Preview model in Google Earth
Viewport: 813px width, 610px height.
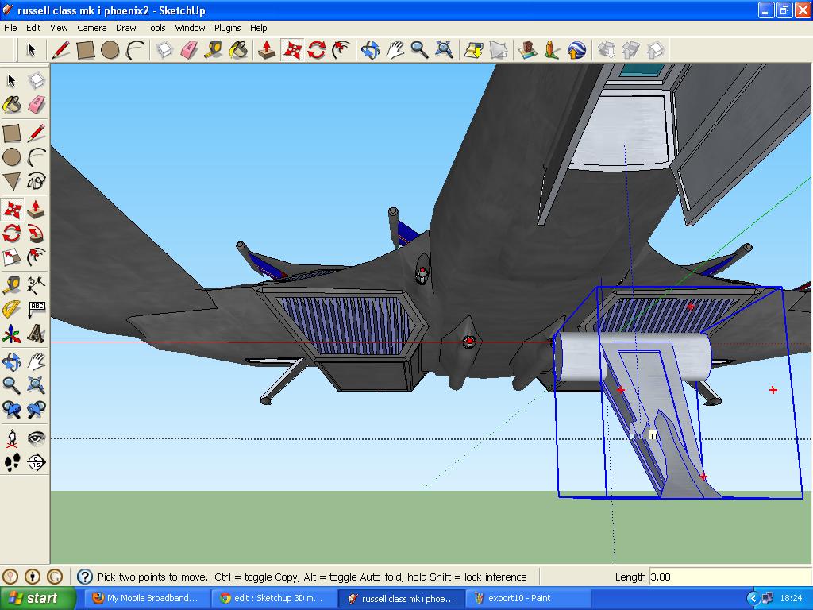pyautogui.click(x=577, y=50)
